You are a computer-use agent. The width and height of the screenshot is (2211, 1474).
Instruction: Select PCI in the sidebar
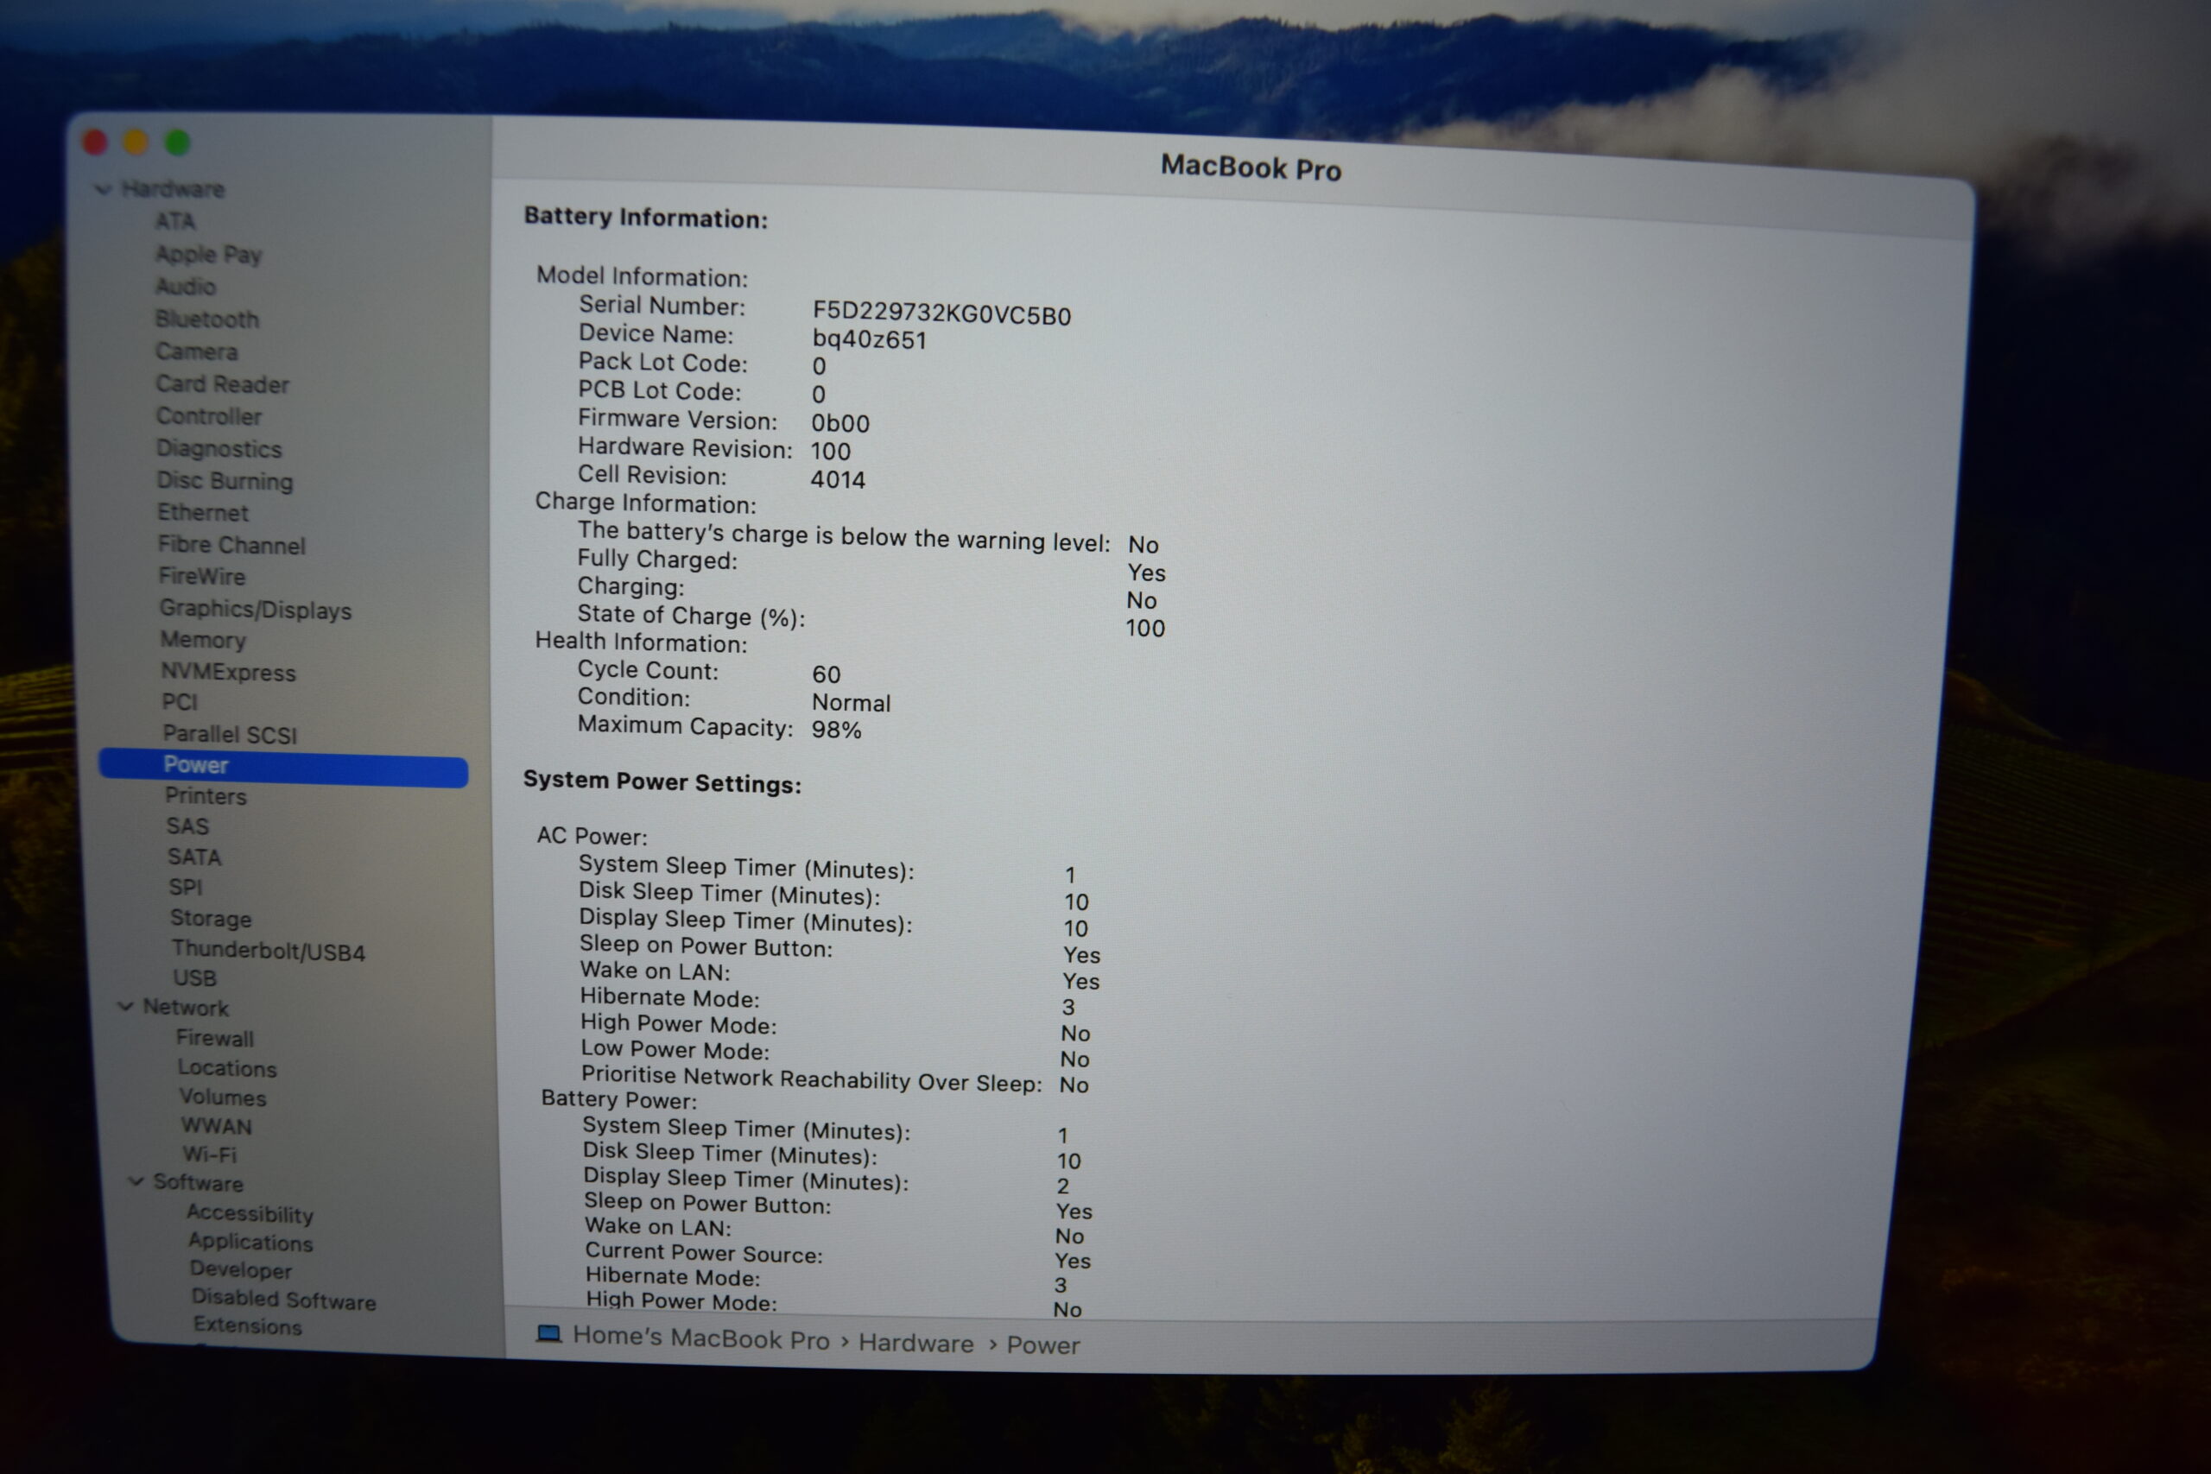[180, 702]
